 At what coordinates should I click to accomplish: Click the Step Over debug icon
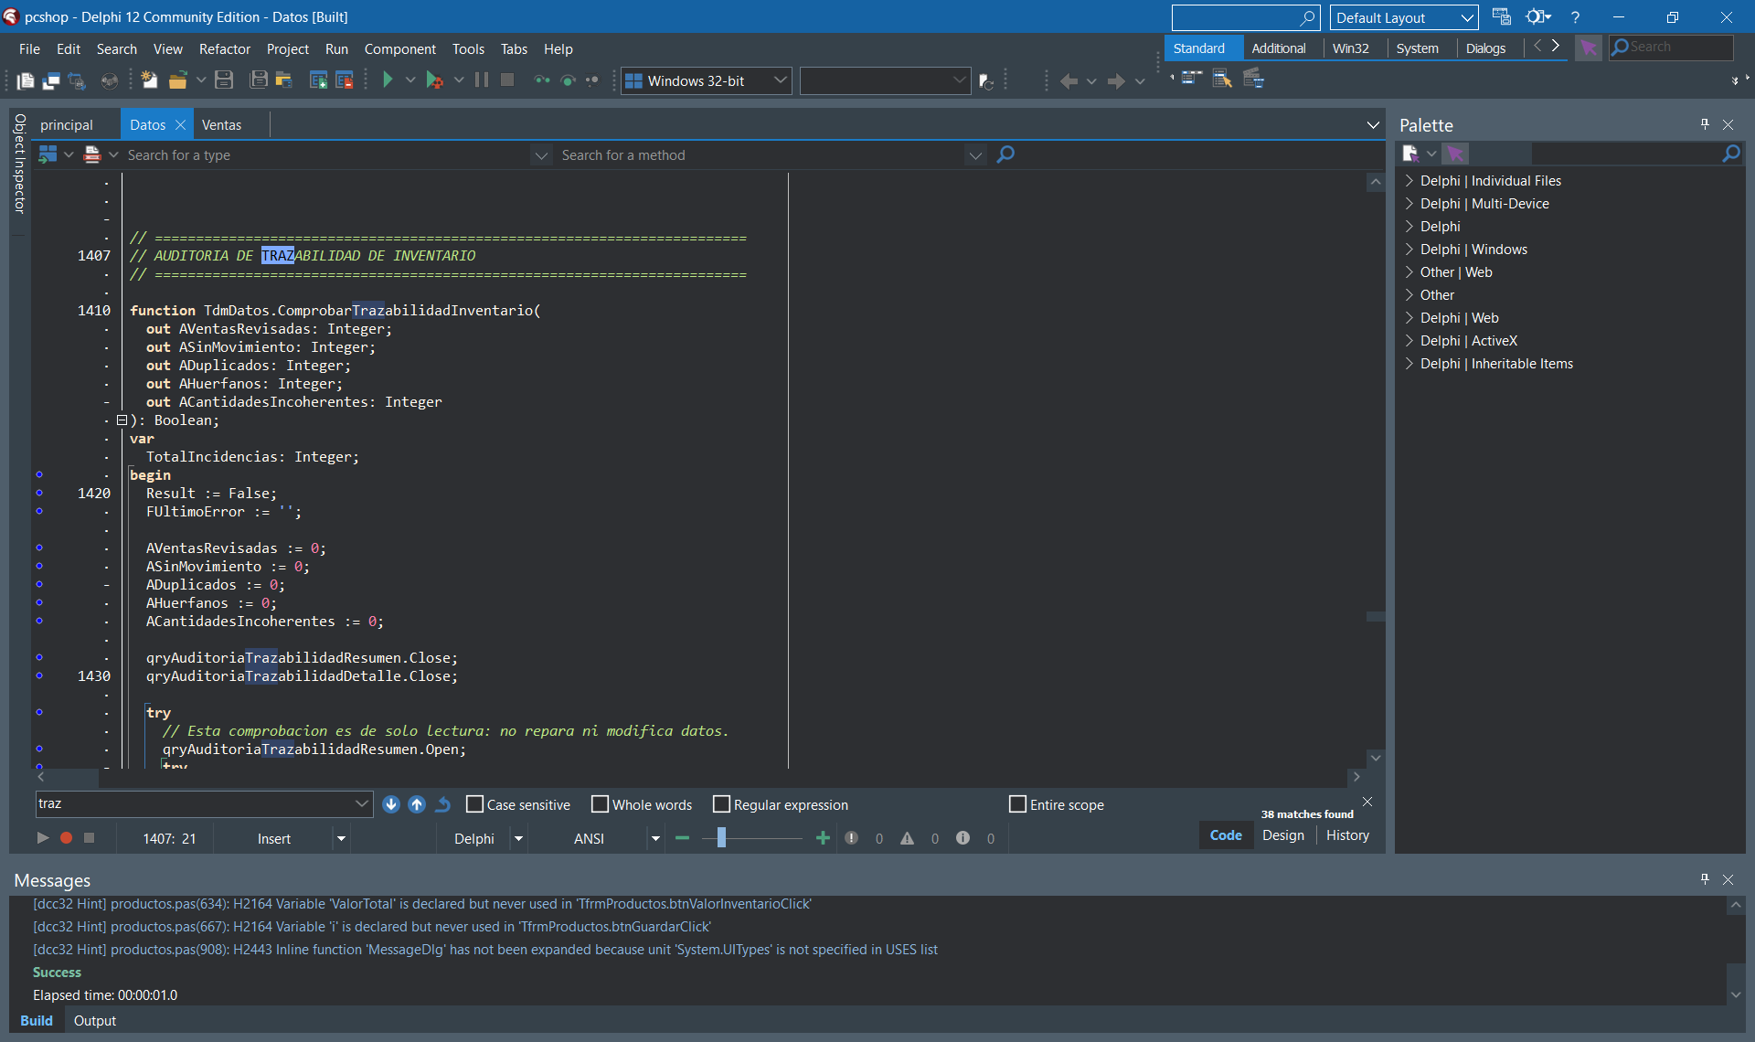pyautogui.click(x=568, y=80)
